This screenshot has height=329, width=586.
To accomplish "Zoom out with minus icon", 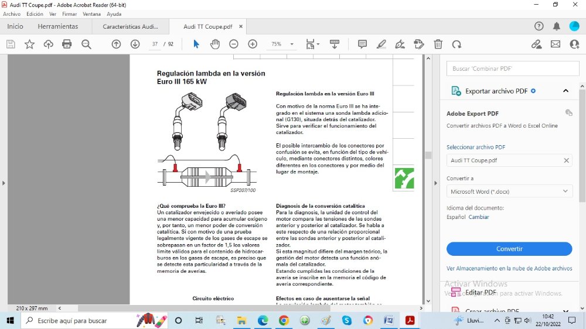I will click(234, 44).
